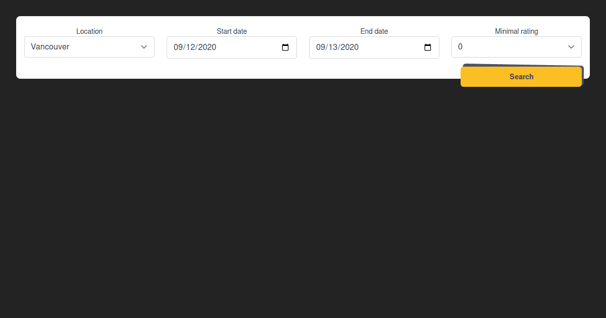Select the calendar icon beside 09/13/2020
The height and width of the screenshot is (318, 606).
tap(427, 47)
